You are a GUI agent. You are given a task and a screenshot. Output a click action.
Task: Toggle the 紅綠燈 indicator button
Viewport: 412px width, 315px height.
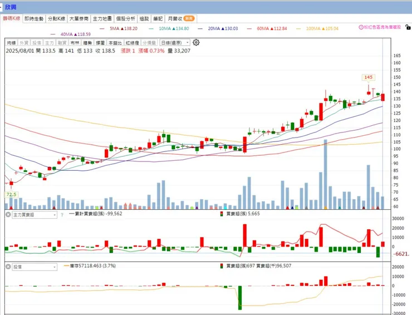point(132,42)
